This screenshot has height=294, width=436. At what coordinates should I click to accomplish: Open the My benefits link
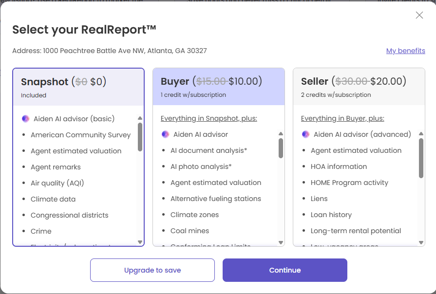[405, 51]
